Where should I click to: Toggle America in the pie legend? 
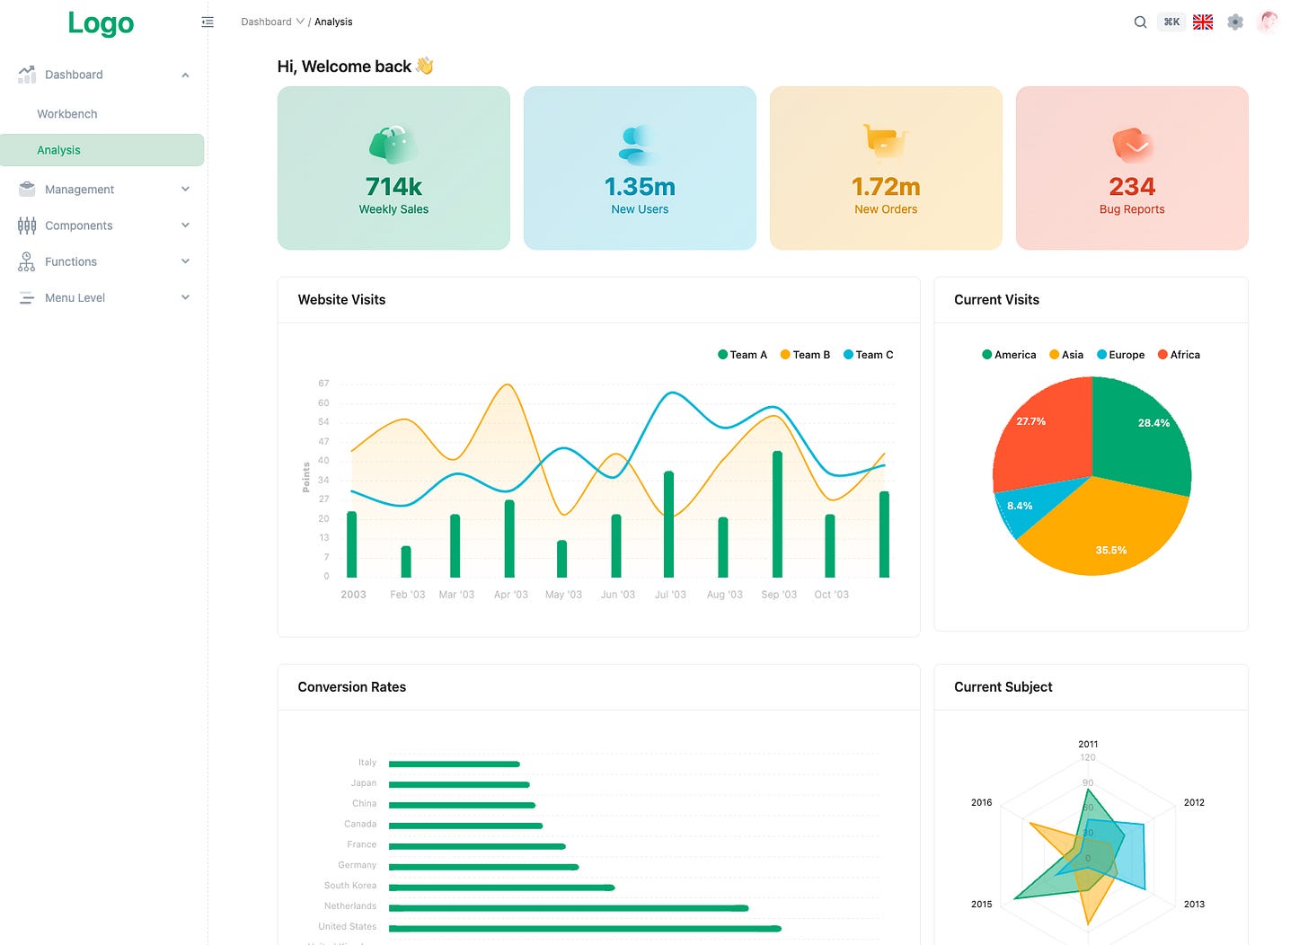click(1009, 355)
